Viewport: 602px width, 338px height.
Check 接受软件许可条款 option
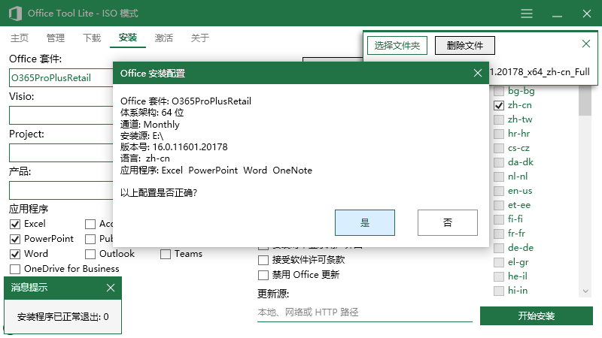click(263, 260)
